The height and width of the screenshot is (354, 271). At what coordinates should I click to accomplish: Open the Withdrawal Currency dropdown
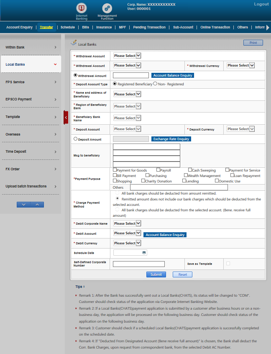click(x=240, y=65)
